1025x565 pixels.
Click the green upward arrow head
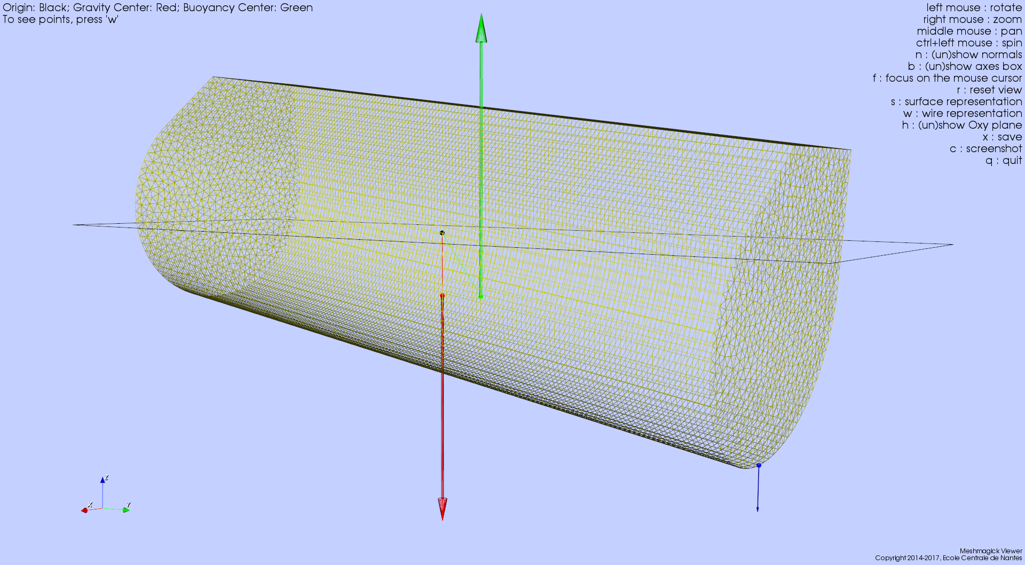tap(481, 29)
